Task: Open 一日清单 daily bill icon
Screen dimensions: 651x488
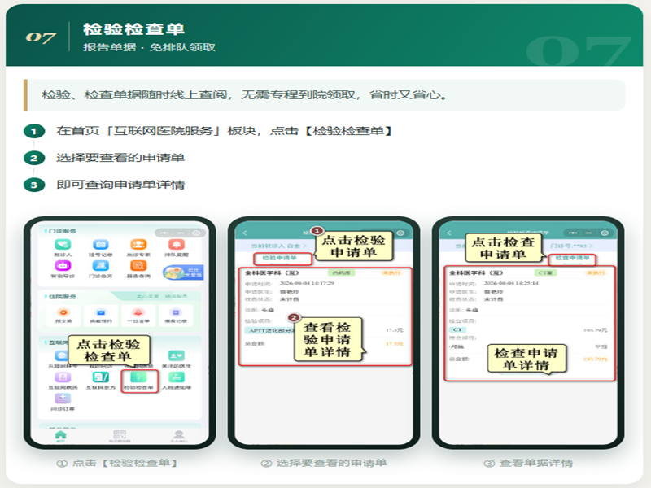Action: (x=138, y=316)
